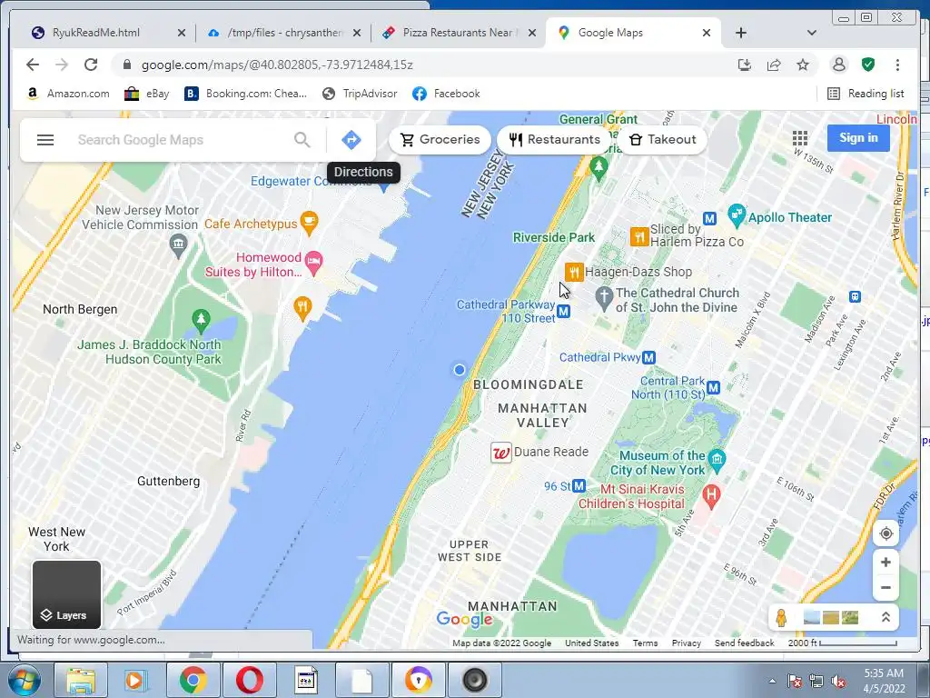Click the Privacy link in footer
Image resolution: width=930 pixels, height=698 pixels.
click(x=687, y=643)
